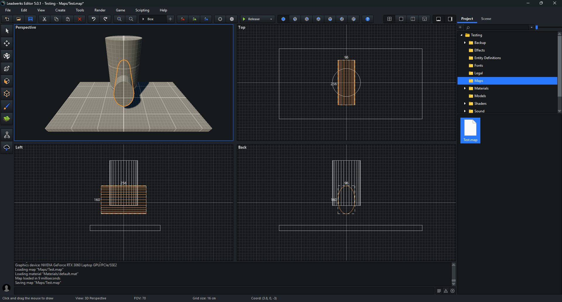562x302 pixels.
Task: Click the blue question mark help icon
Action: (x=368, y=19)
